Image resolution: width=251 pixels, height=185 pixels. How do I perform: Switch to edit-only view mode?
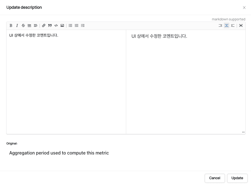(220, 25)
